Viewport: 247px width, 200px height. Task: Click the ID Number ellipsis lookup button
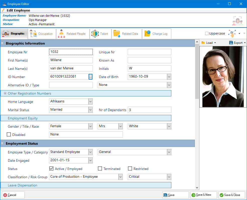point(91,77)
